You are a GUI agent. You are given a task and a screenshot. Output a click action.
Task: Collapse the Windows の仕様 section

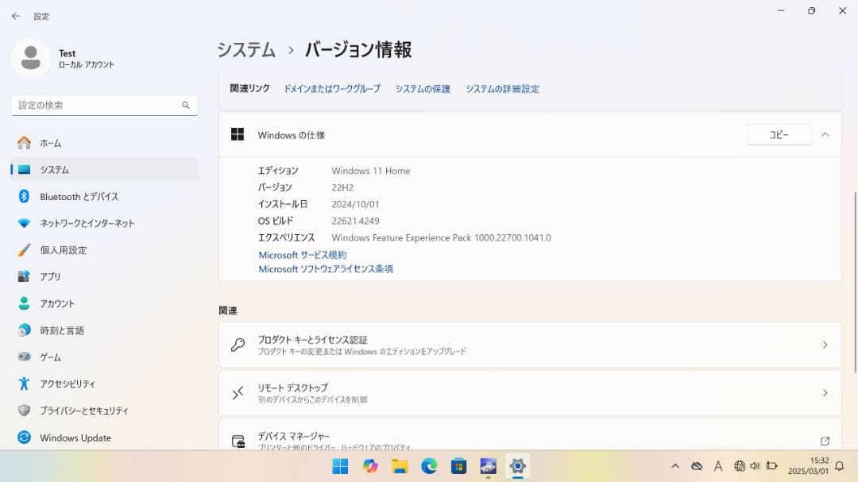tap(825, 134)
